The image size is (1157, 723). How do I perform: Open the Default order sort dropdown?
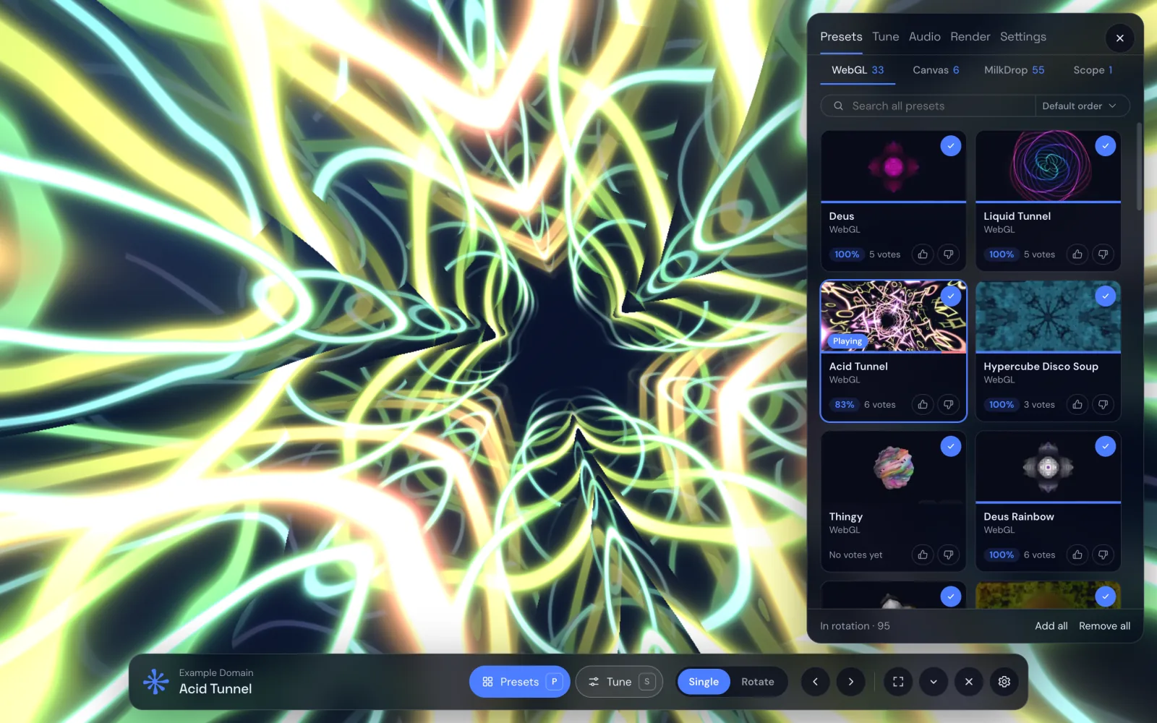pyautogui.click(x=1080, y=106)
